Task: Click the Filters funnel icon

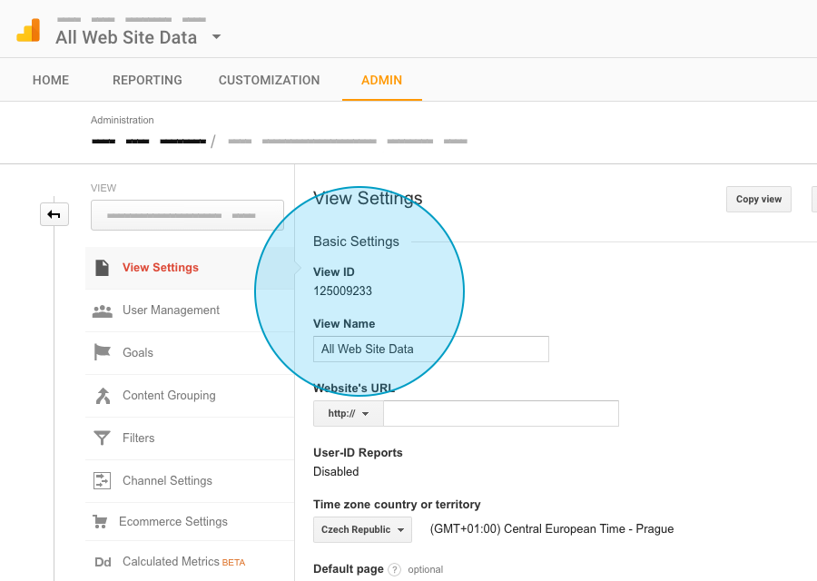Action: tap(102, 438)
